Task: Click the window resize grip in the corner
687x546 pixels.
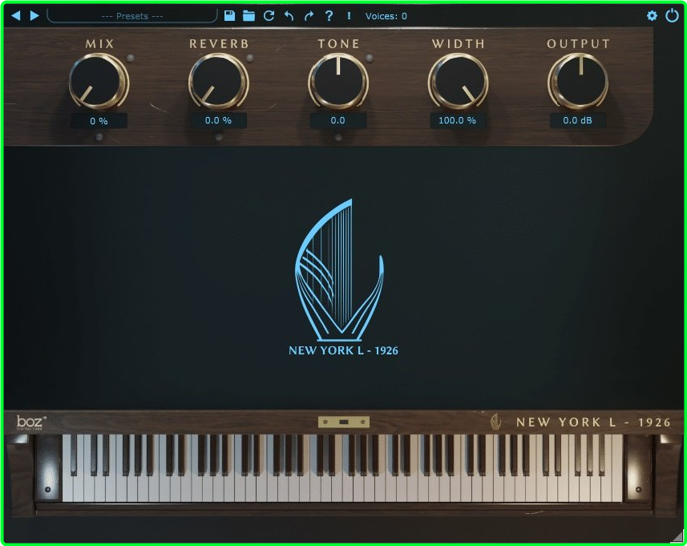Action: click(x=677, y=536)
